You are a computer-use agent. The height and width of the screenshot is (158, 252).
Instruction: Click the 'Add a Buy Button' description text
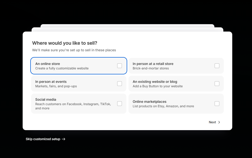[x=157, y=86]
